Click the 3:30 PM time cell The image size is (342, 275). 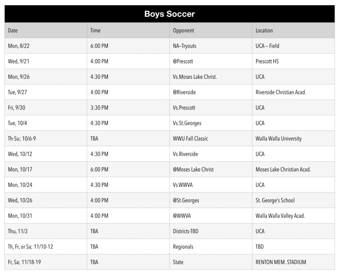tap(128, 108)
